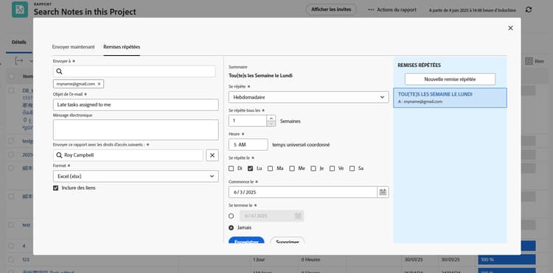The image size is (553, 273).
Task: Open the Se répète Hebdomadaire dropdown
Action: pos(309,97)
